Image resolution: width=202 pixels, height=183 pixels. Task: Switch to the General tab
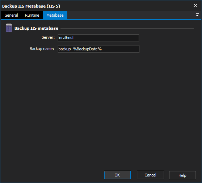(11, 15)
